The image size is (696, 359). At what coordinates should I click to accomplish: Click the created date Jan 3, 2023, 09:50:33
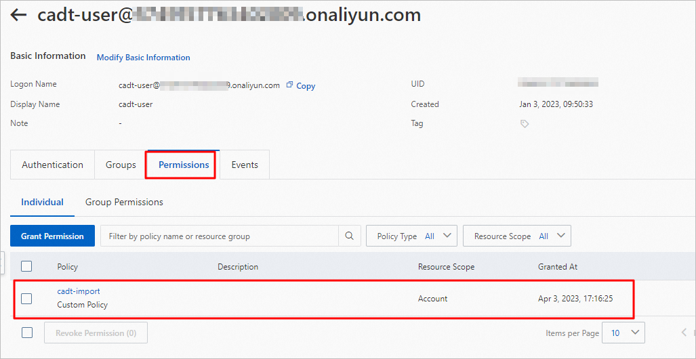click(x=556, y=104)
